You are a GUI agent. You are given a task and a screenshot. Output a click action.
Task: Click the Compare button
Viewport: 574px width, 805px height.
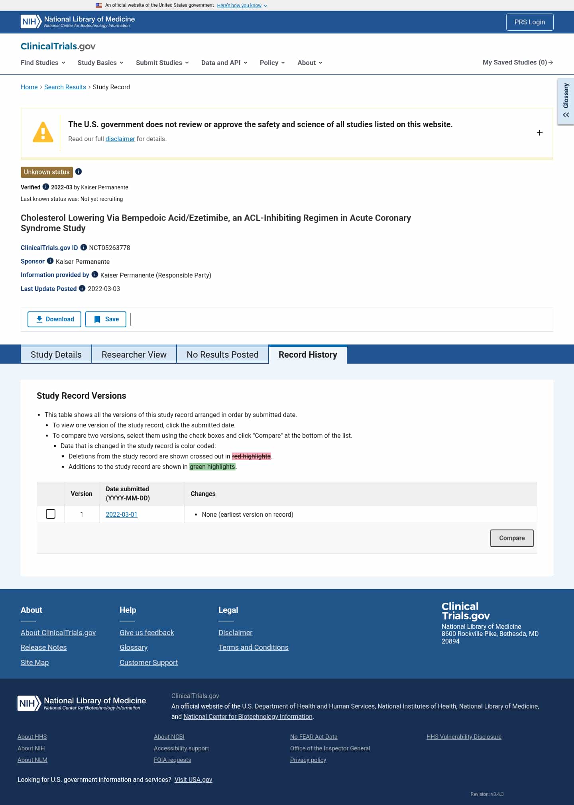pos(512,538)
